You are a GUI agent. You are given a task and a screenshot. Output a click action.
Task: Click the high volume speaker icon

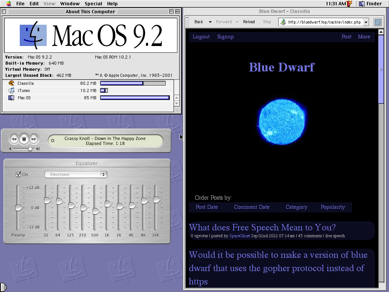click(x=38, y=149)
